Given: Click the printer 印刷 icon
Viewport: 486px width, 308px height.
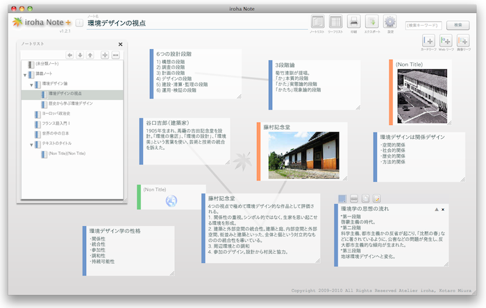Looking at the screenshot, I should [x=353, y=22].
